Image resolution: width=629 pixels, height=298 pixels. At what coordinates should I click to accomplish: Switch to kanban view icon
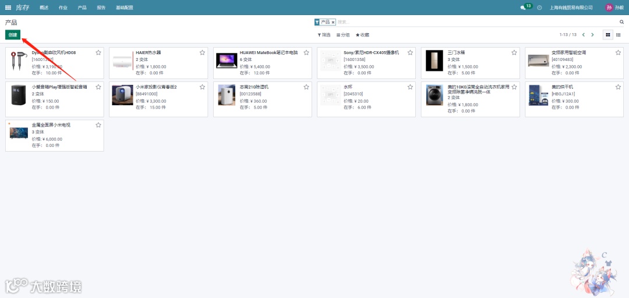607,35
